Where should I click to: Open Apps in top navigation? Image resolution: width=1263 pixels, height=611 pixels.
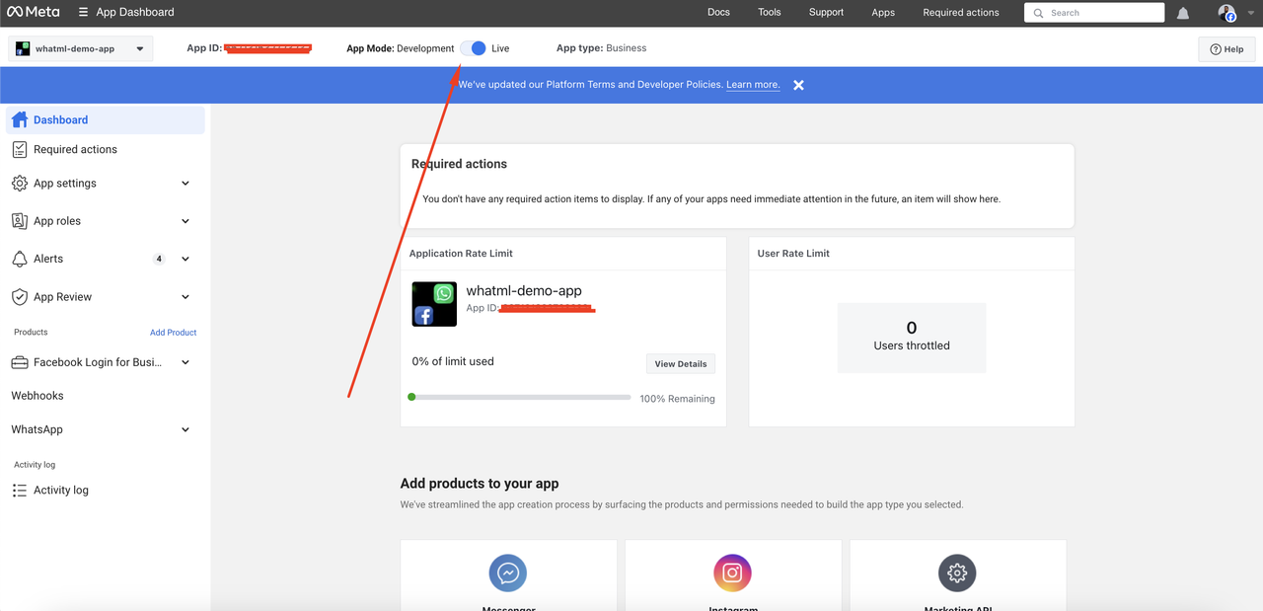883,13
